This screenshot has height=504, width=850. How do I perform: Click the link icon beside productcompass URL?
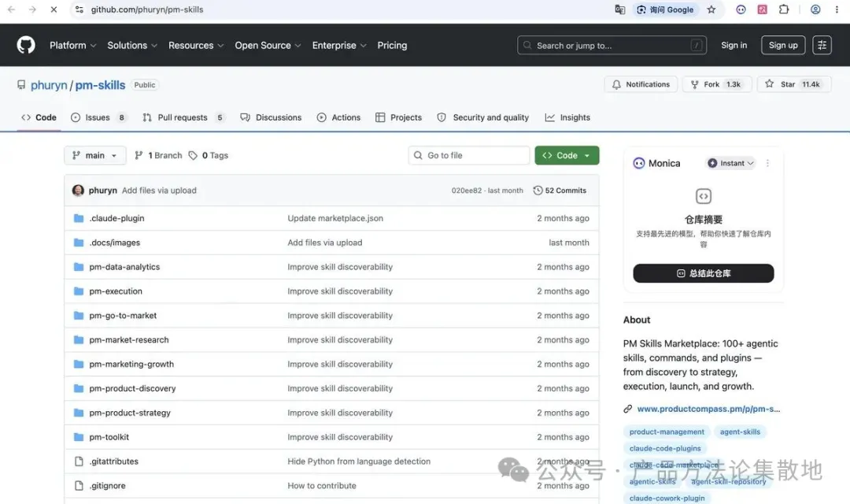coord(628,409)
